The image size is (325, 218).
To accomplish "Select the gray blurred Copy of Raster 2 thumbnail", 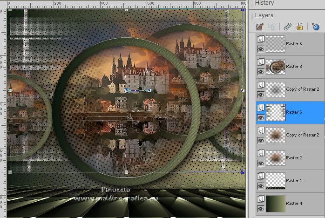I will click(276, 89).
